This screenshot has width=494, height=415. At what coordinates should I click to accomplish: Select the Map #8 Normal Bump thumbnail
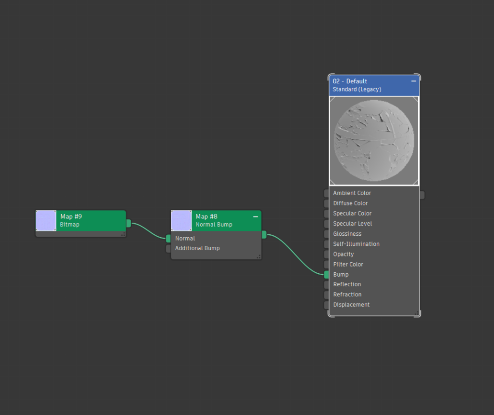[181, 221]
